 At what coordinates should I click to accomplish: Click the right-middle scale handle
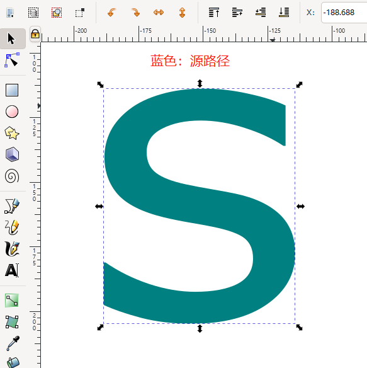300,206
